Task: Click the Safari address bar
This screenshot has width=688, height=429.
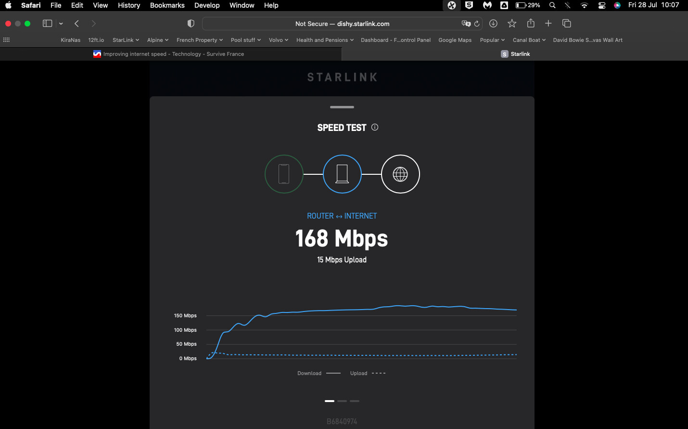Action: (x=343, y=24)
